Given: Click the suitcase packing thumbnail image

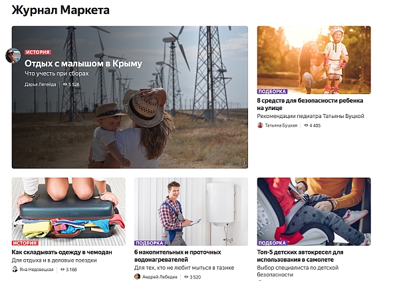Looking at the screenshot, I should coord(68,211).
